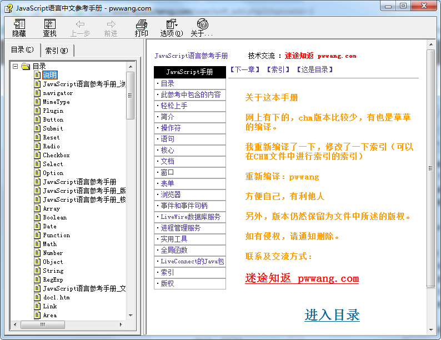
Task: Select the Checkbox topic in tree
Action: [x=56, y=156]
